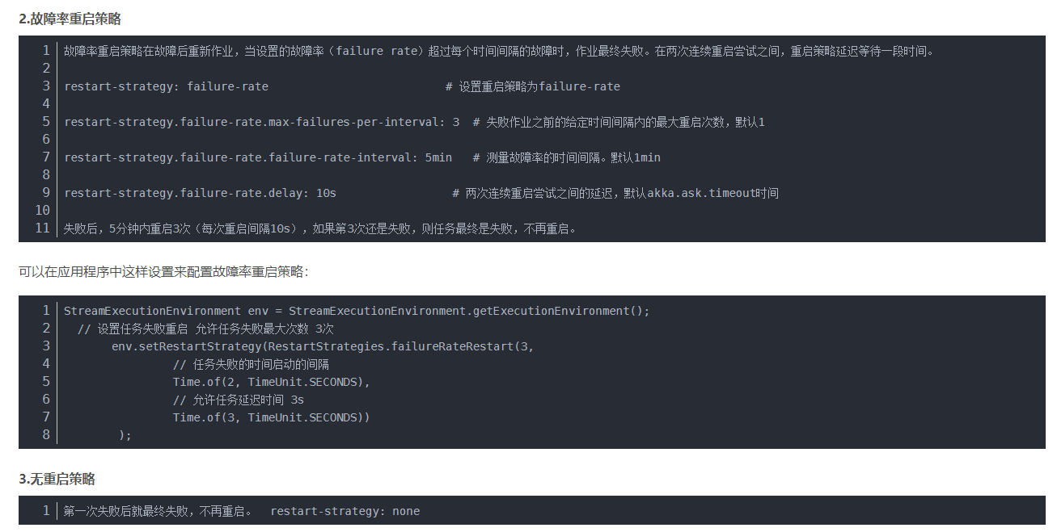The height and width of the screenshot is (532, 1057).
Task: Click the summary line 失败后,5分钟内重启3次
Action: coord(321,228)
